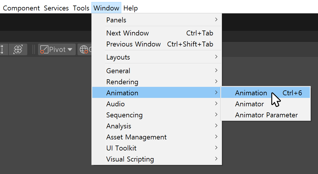The width and height of the screenshot is (318, 174).
Task: Click the Global rotation globe icon
Action: 84,50
